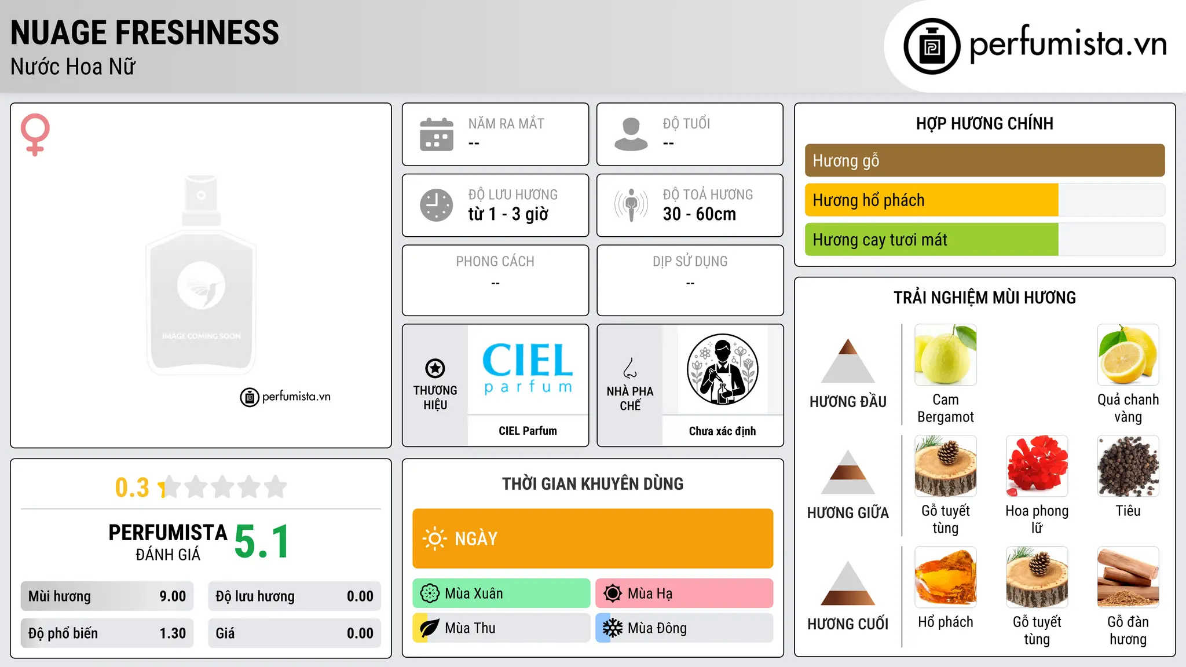Click the pink female gender symbol
Screen dimensions: 1186x667
point(35,134)
